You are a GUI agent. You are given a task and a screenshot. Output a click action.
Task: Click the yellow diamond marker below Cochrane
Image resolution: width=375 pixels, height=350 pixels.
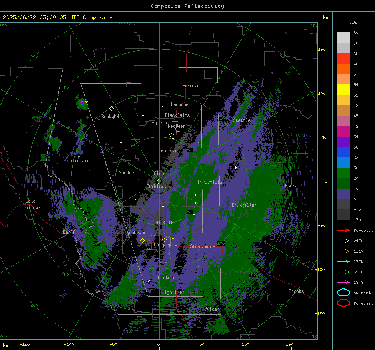click(143, 240)
